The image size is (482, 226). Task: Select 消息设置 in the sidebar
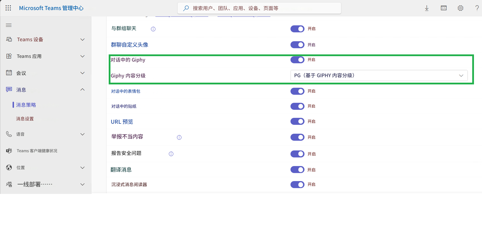(25, 119)
